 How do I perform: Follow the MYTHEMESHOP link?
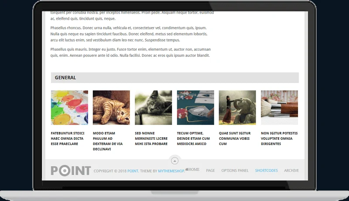[x=171, y=171]
